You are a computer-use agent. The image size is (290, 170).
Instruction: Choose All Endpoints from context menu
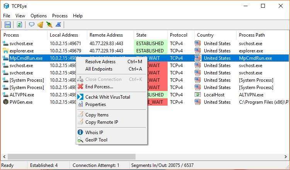112,69
